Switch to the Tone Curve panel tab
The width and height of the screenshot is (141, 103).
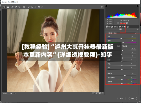click(109, 27)
